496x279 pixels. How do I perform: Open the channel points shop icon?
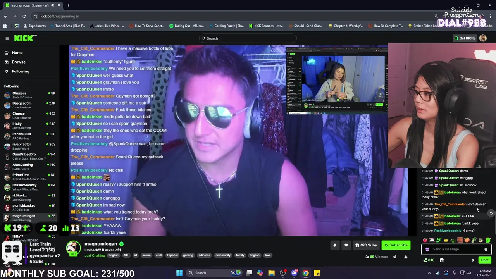coord(442,260)
